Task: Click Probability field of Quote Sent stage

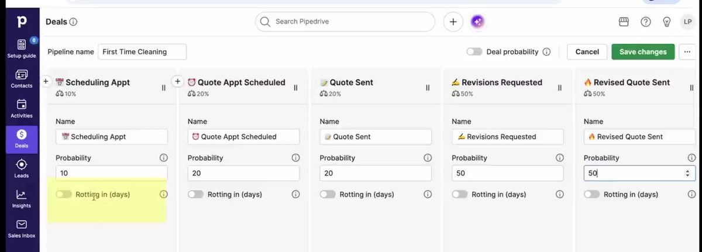Action: point(376,173)
